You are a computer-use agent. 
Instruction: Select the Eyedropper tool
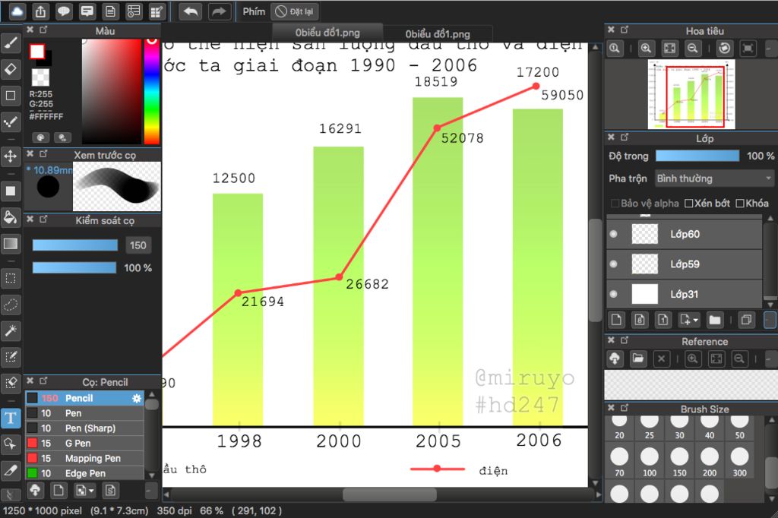tap(11, 469)
